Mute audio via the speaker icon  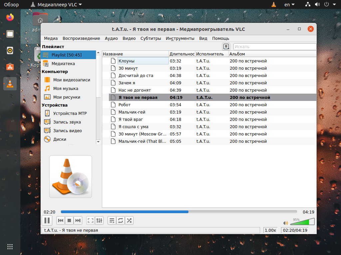(285, 223)
